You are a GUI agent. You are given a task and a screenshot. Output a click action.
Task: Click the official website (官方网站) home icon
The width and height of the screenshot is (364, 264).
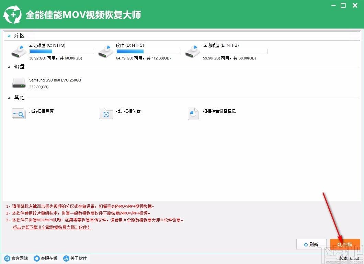tap(7, 258)
